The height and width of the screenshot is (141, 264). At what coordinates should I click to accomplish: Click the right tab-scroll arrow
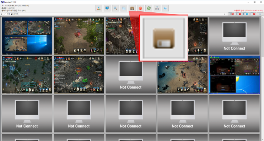point(224,14)
